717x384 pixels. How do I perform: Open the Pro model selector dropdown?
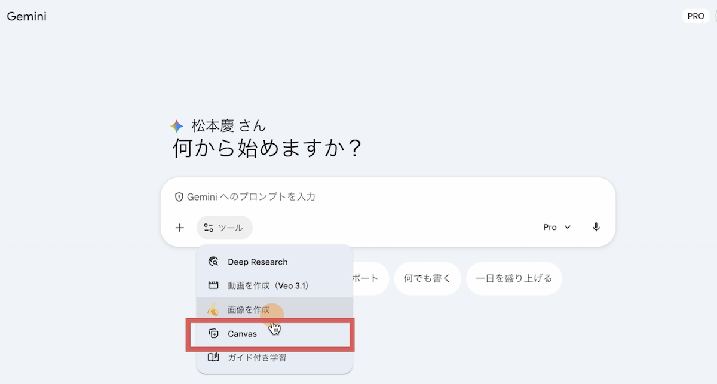(557, 227)
